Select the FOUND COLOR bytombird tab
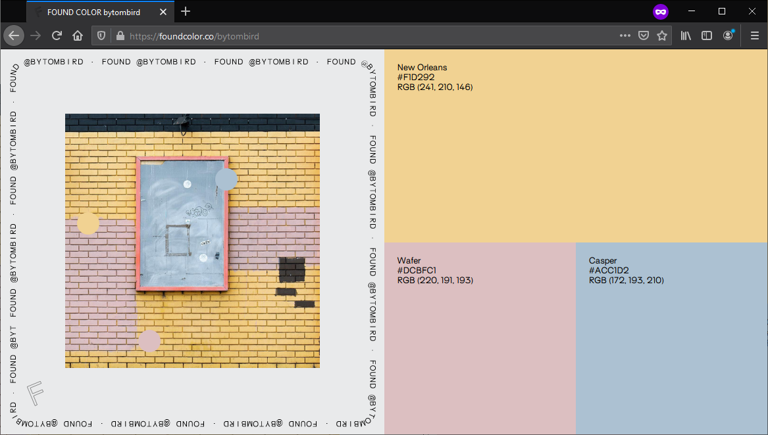This screenshot has width=768, height=435. 92,12
